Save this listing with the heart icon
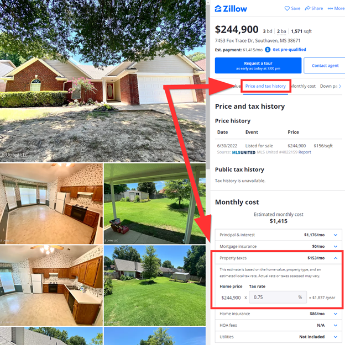This screenshot has height=345, width=345. pos(287,8)
